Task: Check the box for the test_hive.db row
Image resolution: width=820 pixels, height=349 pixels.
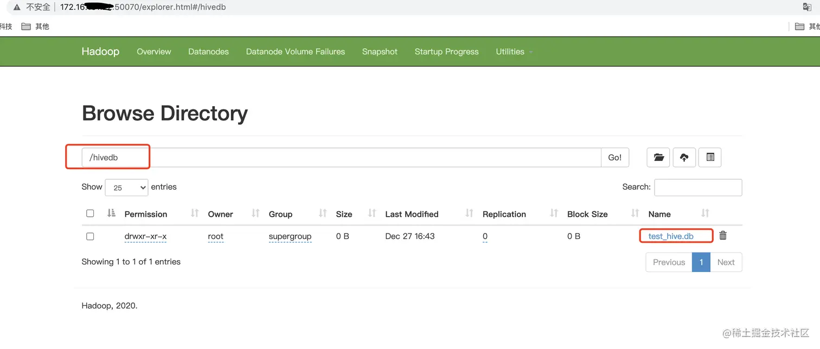Action: (90, 236)
